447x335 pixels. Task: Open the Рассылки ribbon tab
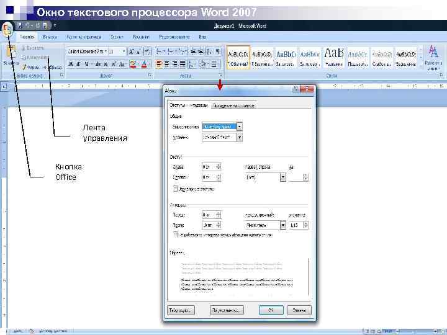click(x=141, y=37)
